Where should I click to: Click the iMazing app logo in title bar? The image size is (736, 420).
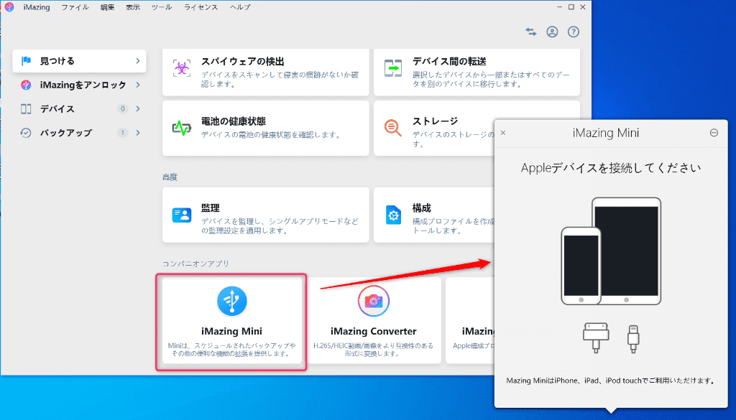pyautogui.click(x=9, y=7)
